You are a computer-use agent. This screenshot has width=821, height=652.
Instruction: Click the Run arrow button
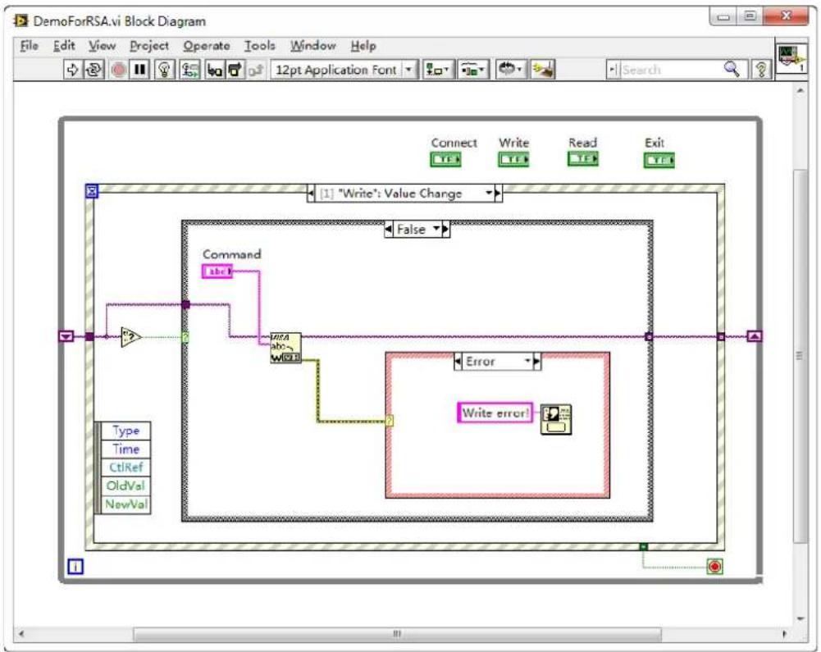tap(72, 70)
